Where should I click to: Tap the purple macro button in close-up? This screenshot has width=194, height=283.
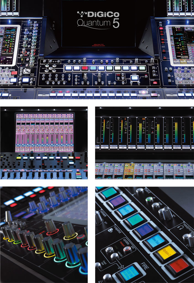[x=118, y=201]
